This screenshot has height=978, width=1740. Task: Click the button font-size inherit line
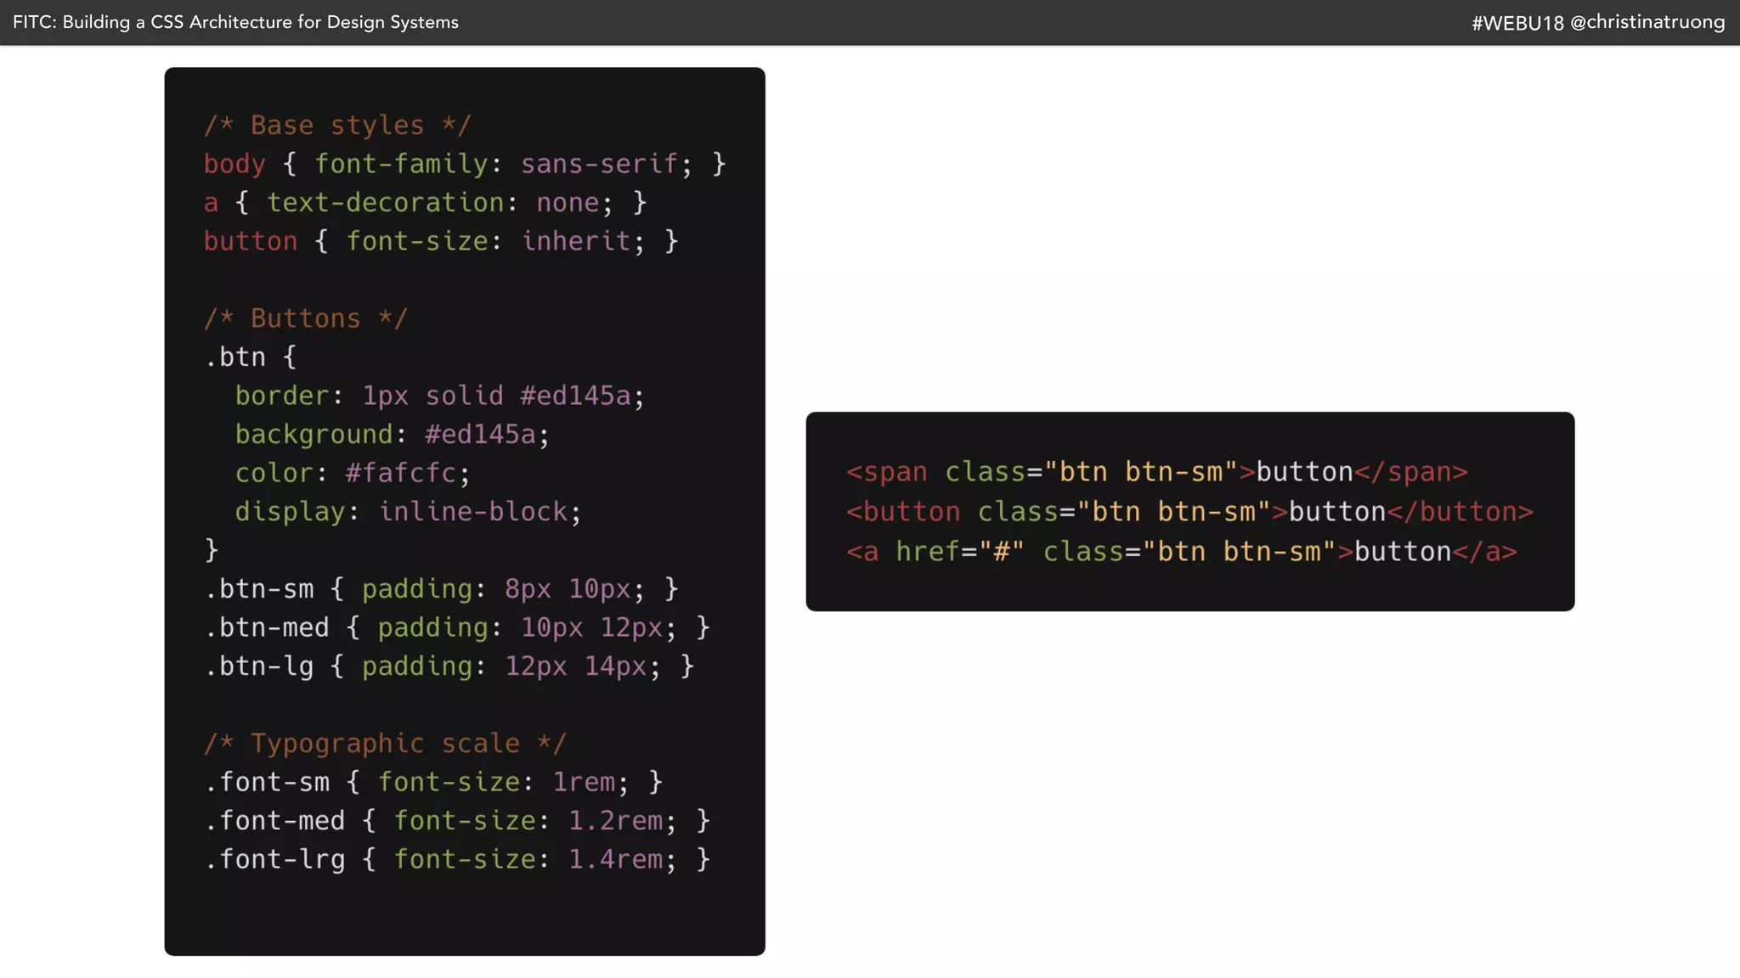[x=440, y=241]
